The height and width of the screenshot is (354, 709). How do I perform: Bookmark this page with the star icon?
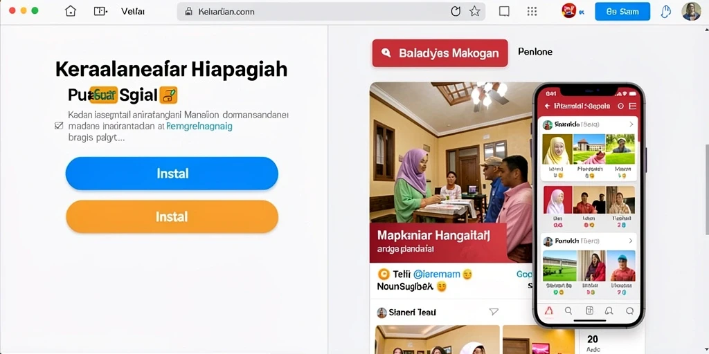[x=474, y=11]
